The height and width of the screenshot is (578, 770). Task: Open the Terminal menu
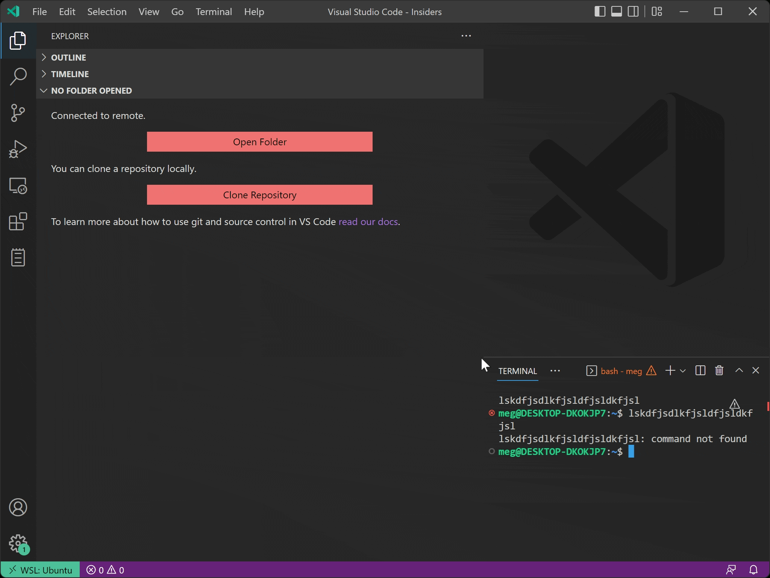point(214,12)
